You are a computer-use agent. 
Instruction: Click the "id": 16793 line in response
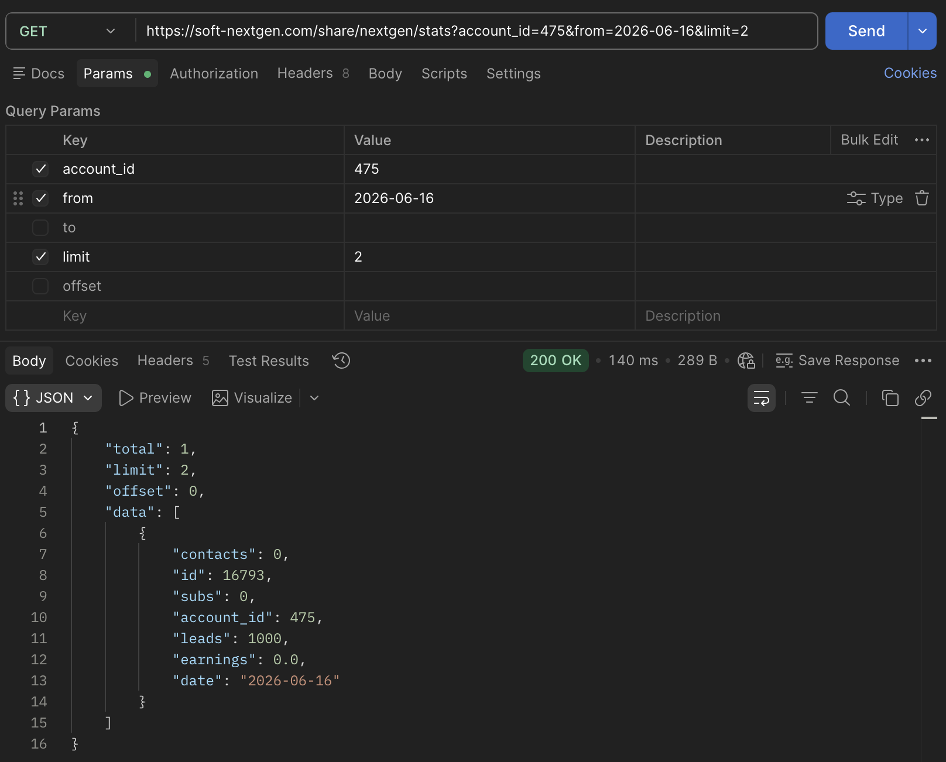(222, 575)
